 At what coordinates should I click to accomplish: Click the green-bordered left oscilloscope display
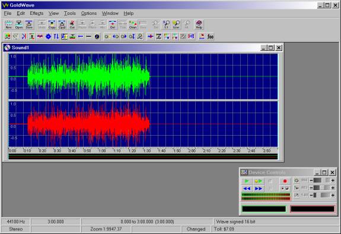point(264,209)
